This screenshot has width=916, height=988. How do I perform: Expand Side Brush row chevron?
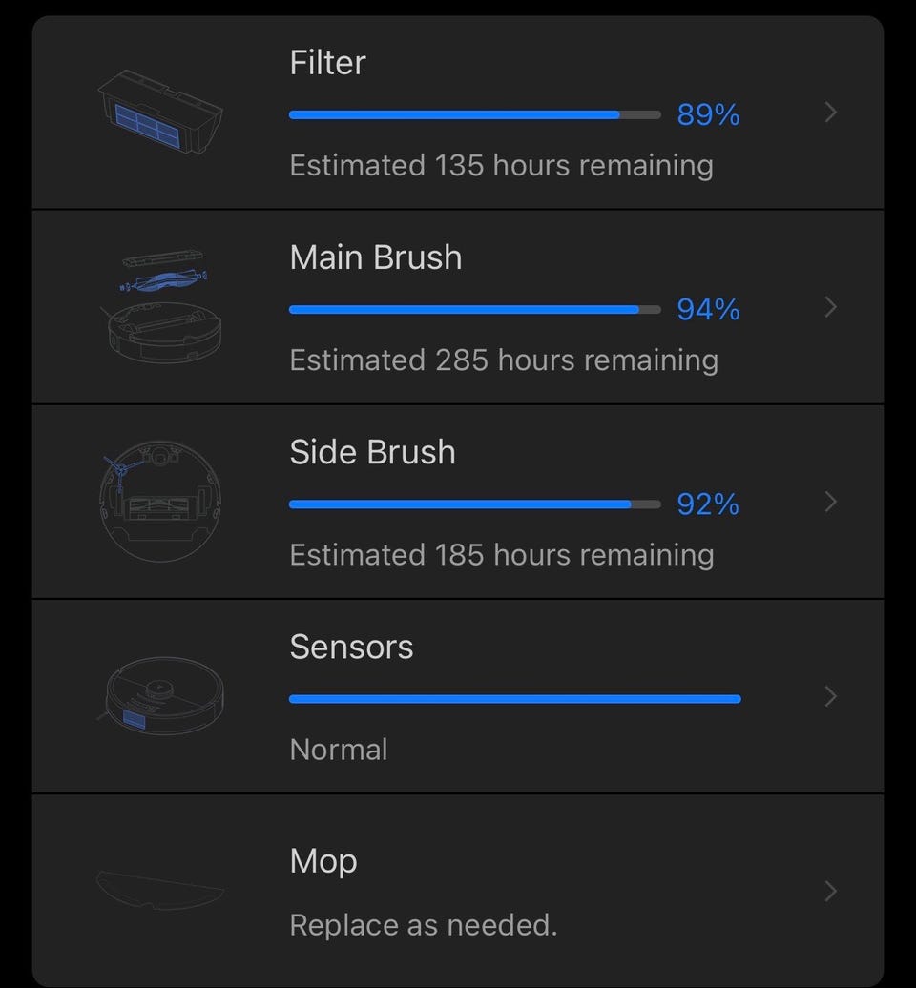(830, 502)
